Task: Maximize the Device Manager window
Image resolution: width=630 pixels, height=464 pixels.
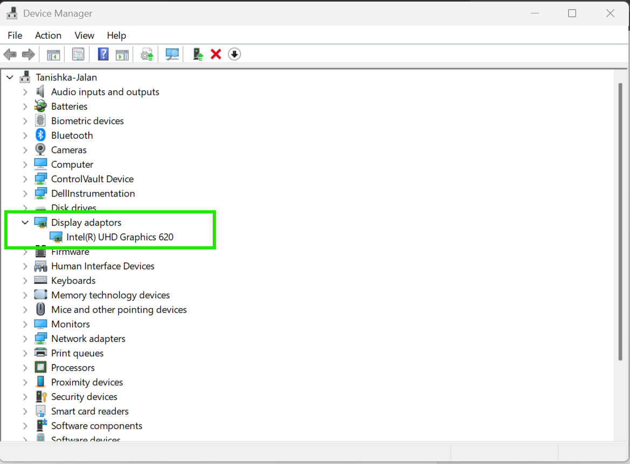Action: click(572, 13)
